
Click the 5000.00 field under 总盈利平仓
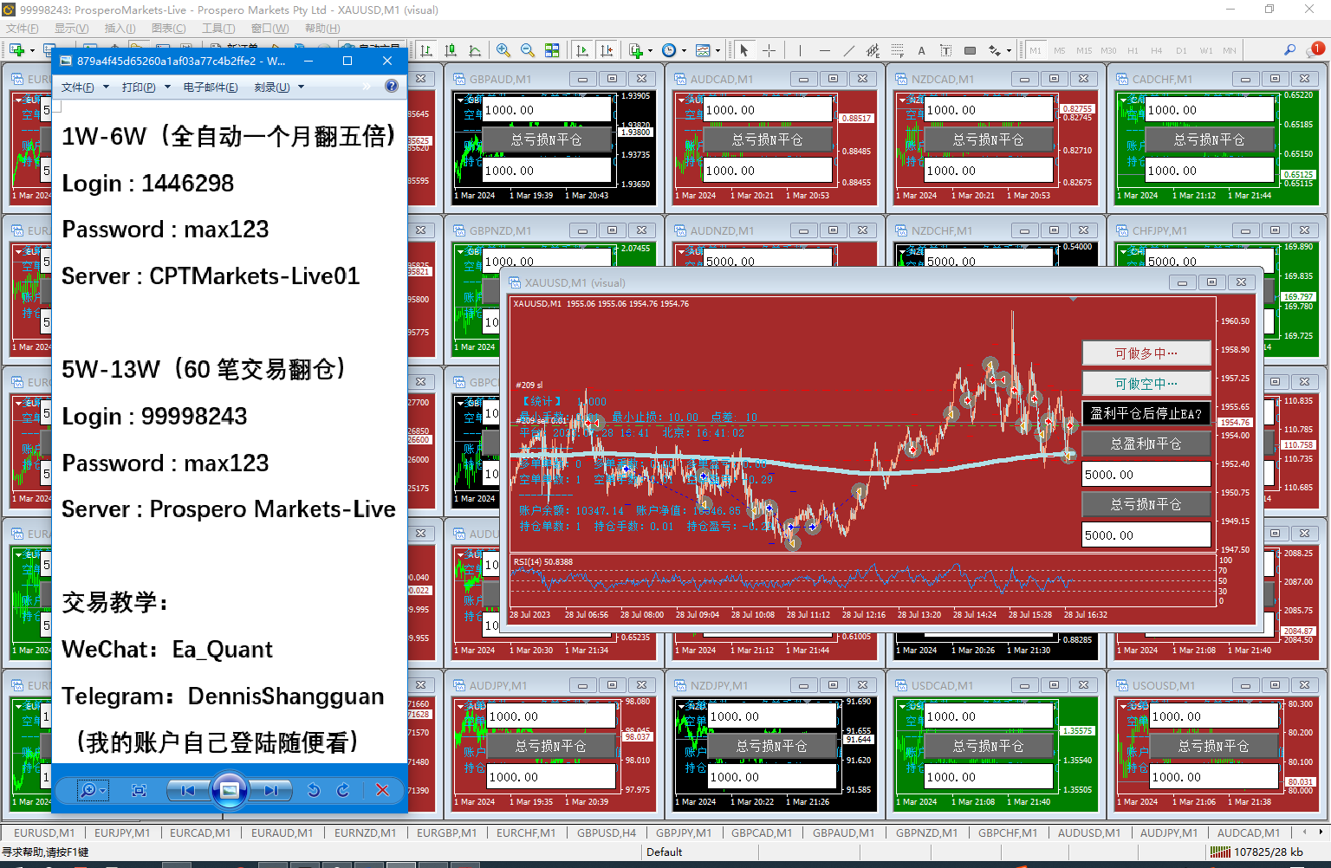coord(1146,475)
